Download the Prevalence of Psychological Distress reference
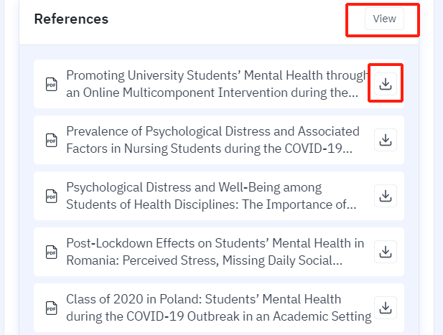Screen dimensions: 443x335 [x=386, y=140]
